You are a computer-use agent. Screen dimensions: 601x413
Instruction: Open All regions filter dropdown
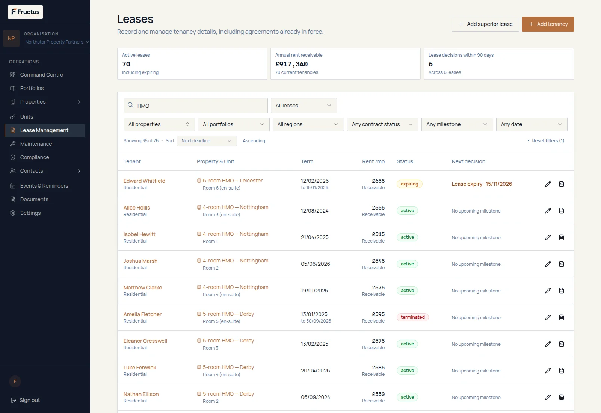point(308,124)
